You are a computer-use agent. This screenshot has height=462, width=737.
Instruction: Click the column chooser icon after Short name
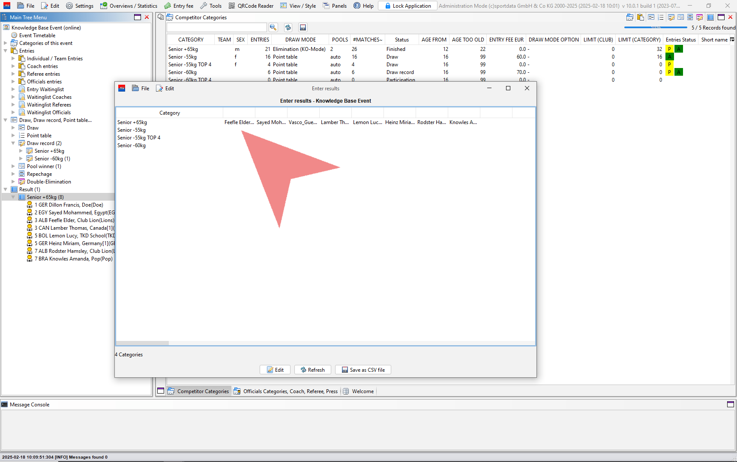(x=732, y=39)
